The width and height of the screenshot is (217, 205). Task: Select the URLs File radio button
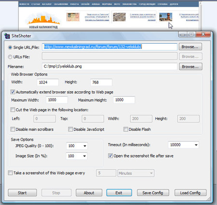(10, 57)
